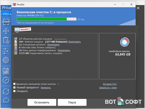The image size is (145, 109).
Task: Click the cleaned files row icon
Action: [x=16, y=42]
